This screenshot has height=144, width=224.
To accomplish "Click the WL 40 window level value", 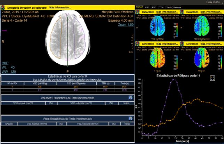I will click(8, 67).
